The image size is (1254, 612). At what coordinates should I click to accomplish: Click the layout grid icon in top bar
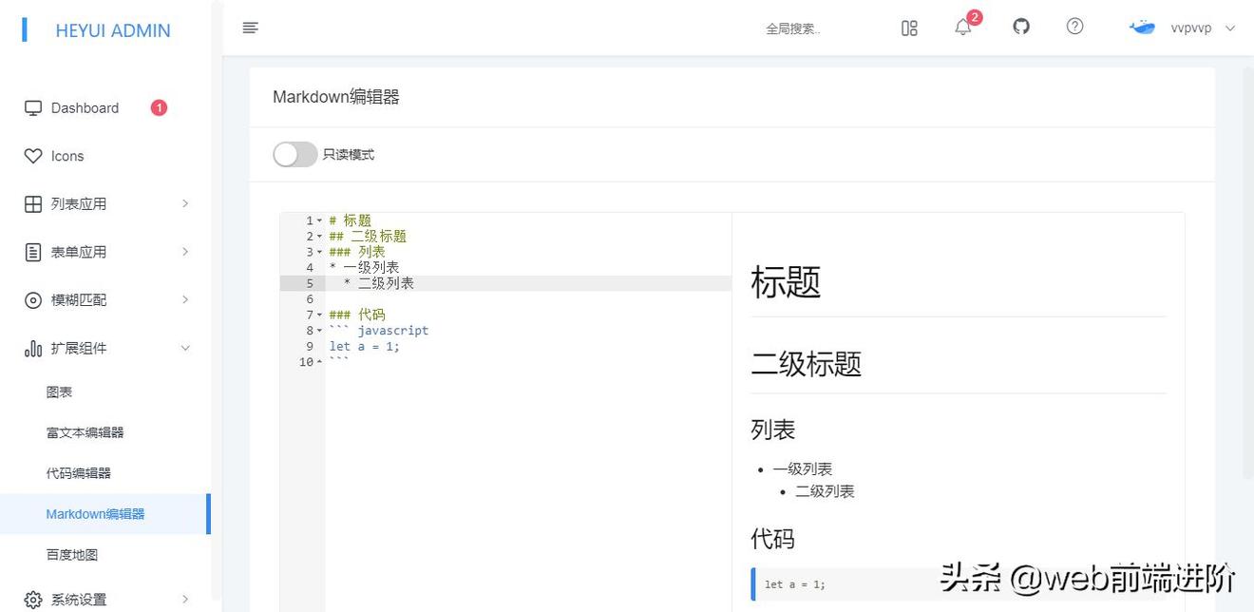coord(908,29)
